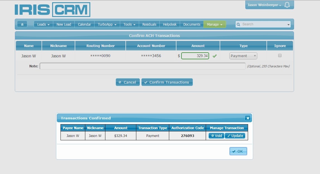
Task: Open the transaction Type dropdown
Action: [x=243, y=56]
